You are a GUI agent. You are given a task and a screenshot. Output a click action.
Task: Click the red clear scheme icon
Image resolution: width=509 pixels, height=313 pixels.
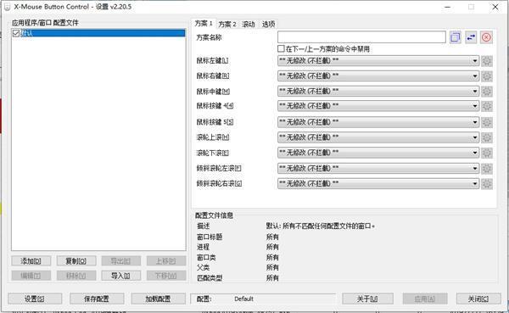point(486,37)
